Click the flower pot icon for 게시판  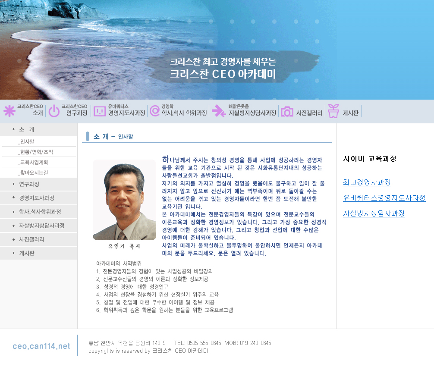point(333,111)
